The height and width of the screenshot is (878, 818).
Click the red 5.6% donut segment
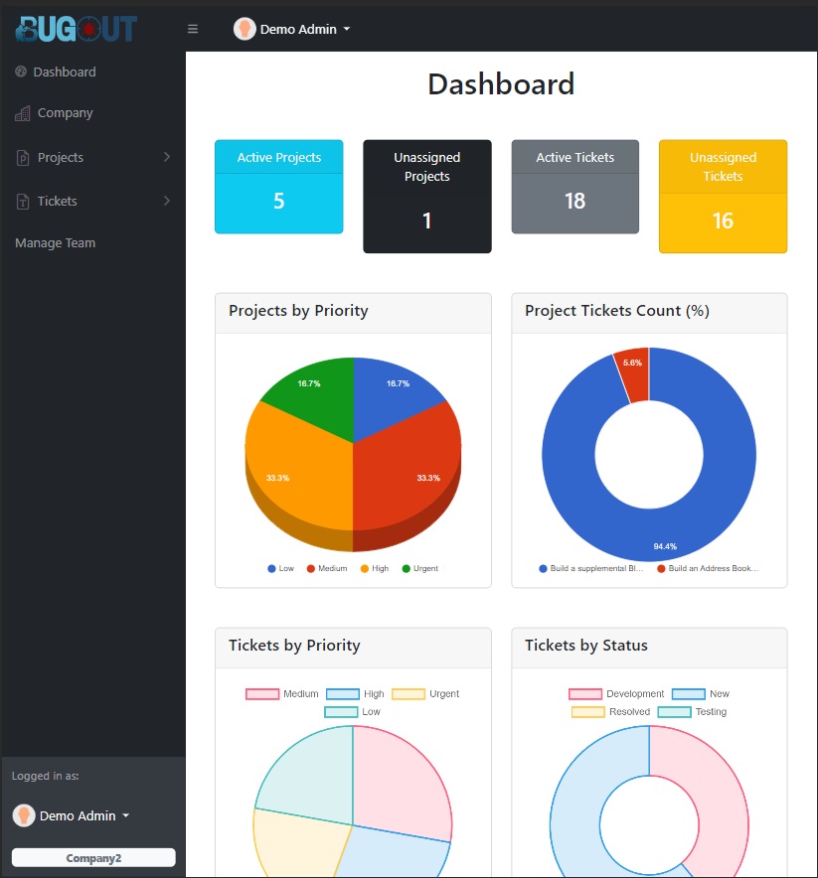[x=635, y=375]
